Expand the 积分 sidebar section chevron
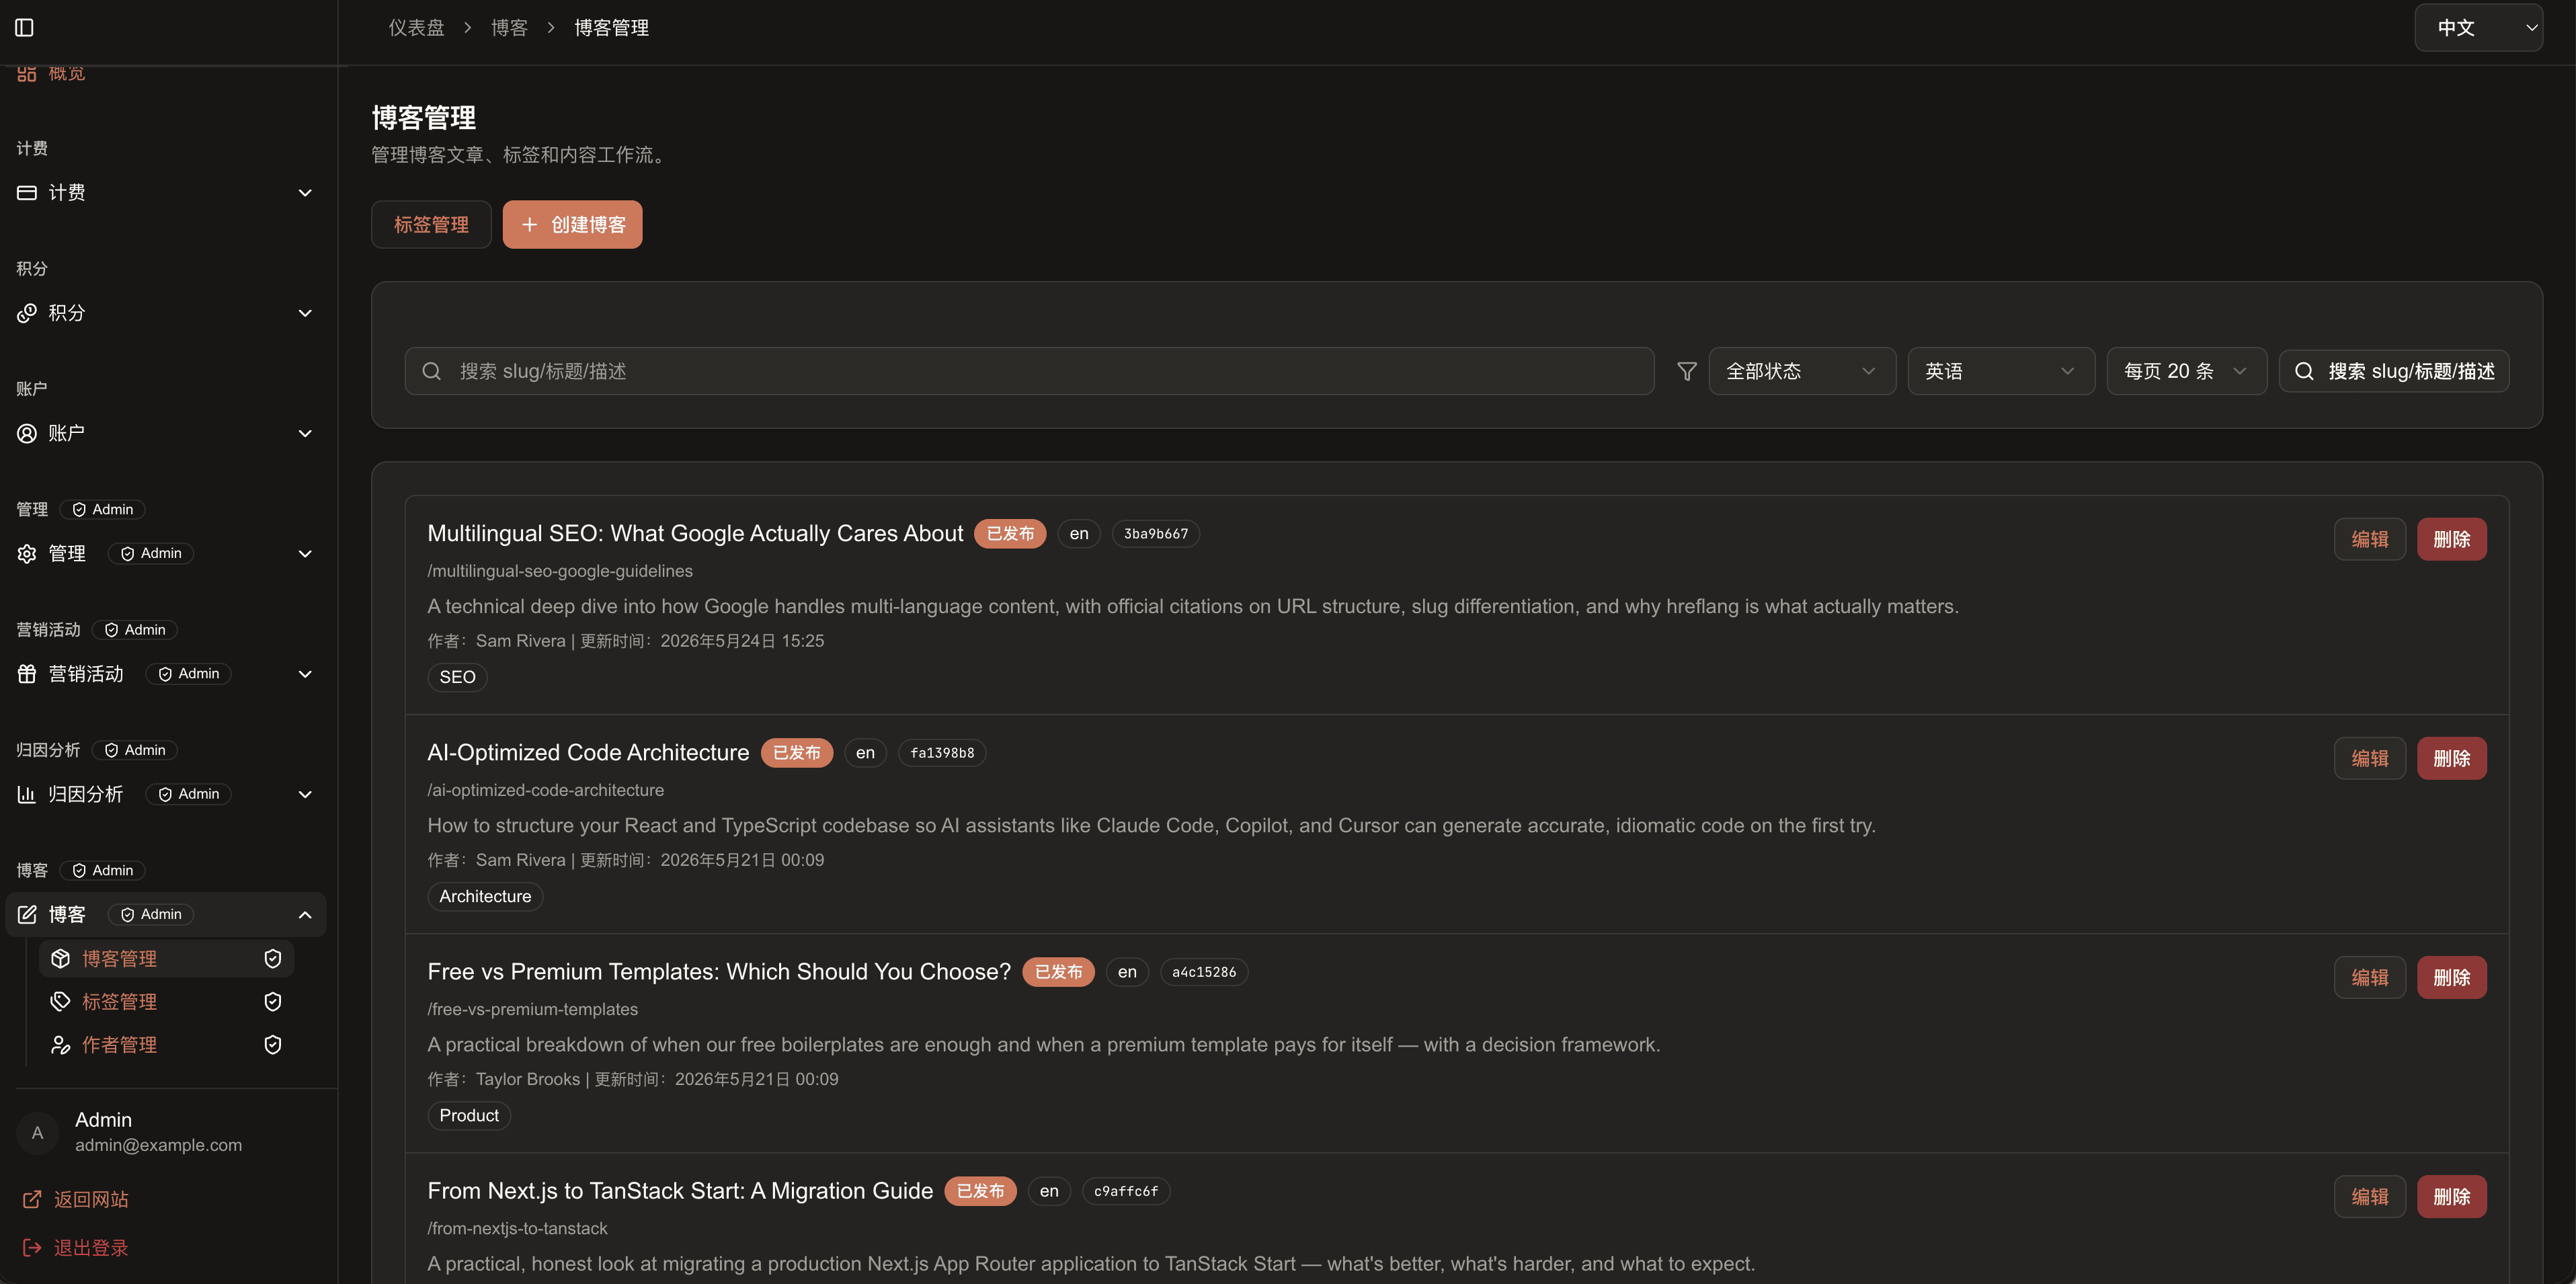This screenshot has width=2576, height=1284. click(x=305, y=313)
